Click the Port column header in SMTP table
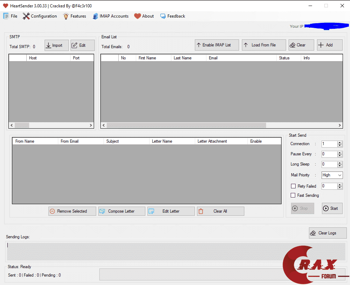Image resolution: width=350 pixels, height=285 pixels. (82, 58)
